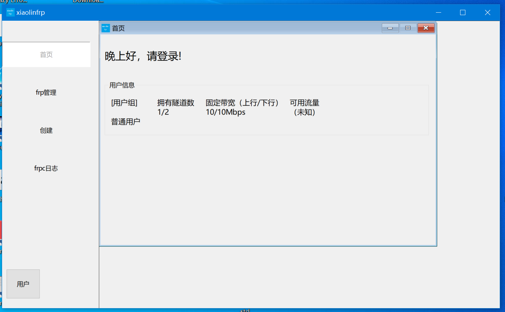Open the 创建 page
This screenshot has height=312, width=505.
(x=46, y=130)
